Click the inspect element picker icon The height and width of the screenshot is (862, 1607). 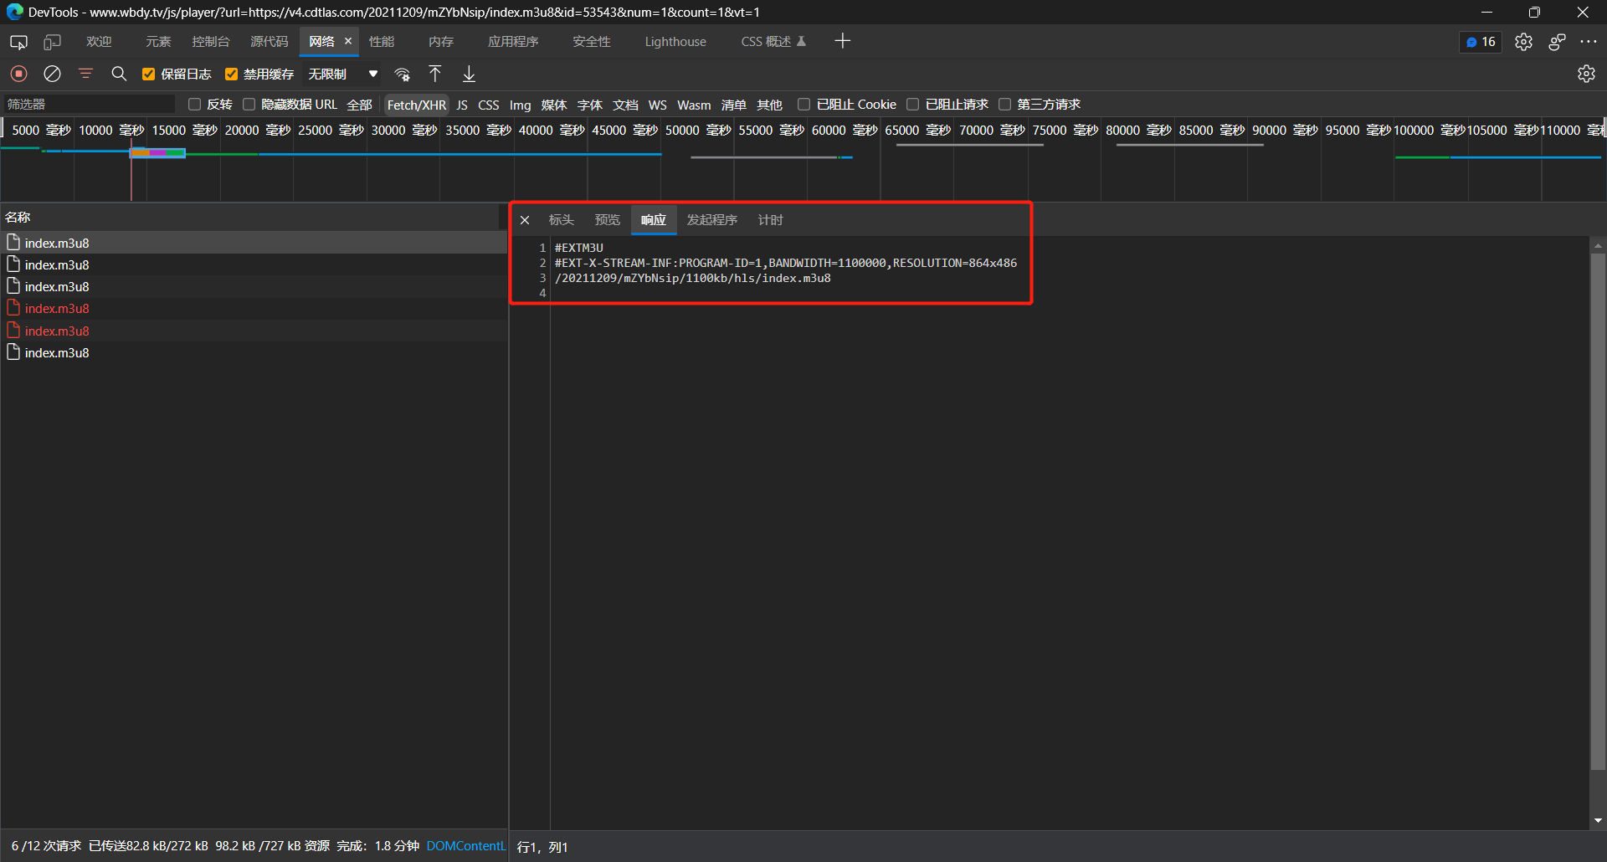coord(18,42)
